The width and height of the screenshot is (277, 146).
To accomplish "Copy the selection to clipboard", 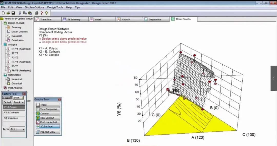I will [x=25, y=13].
